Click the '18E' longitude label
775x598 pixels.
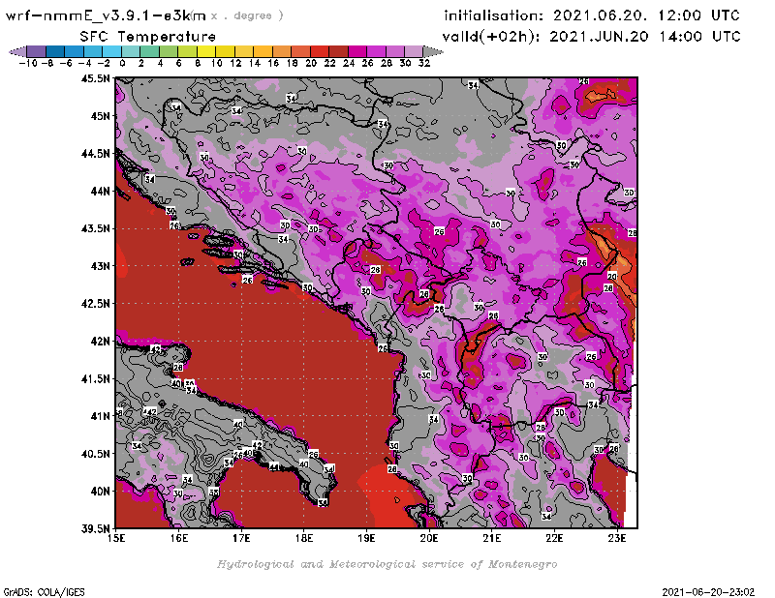(304, 538)
